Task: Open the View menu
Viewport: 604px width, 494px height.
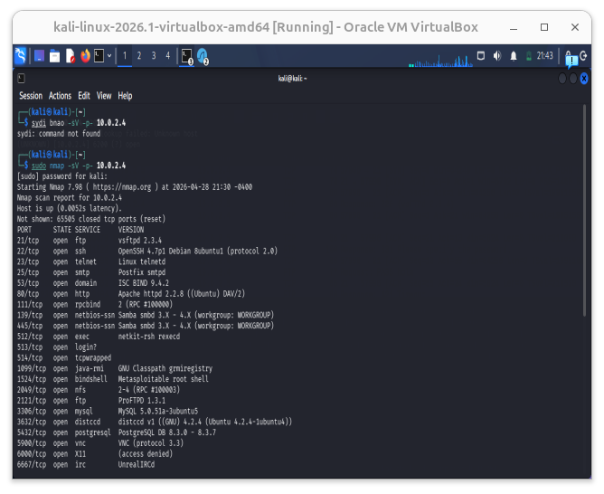Action: [104, 96]
